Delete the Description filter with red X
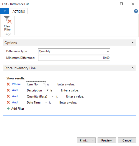This screenshot has width=139, height=146. point(8,90)
